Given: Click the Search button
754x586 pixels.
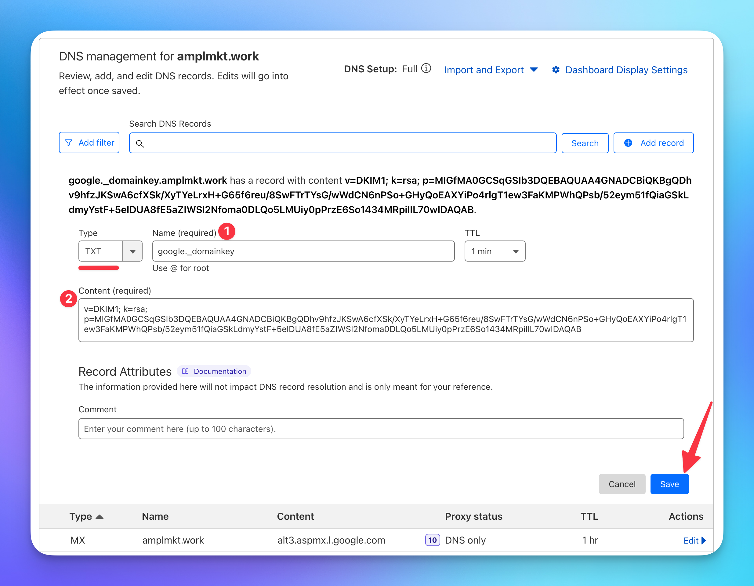Looking at the screenshot, I should tap(585, 143).
